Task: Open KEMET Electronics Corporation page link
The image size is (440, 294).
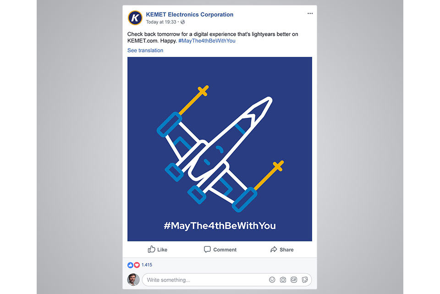Action: 190,15
